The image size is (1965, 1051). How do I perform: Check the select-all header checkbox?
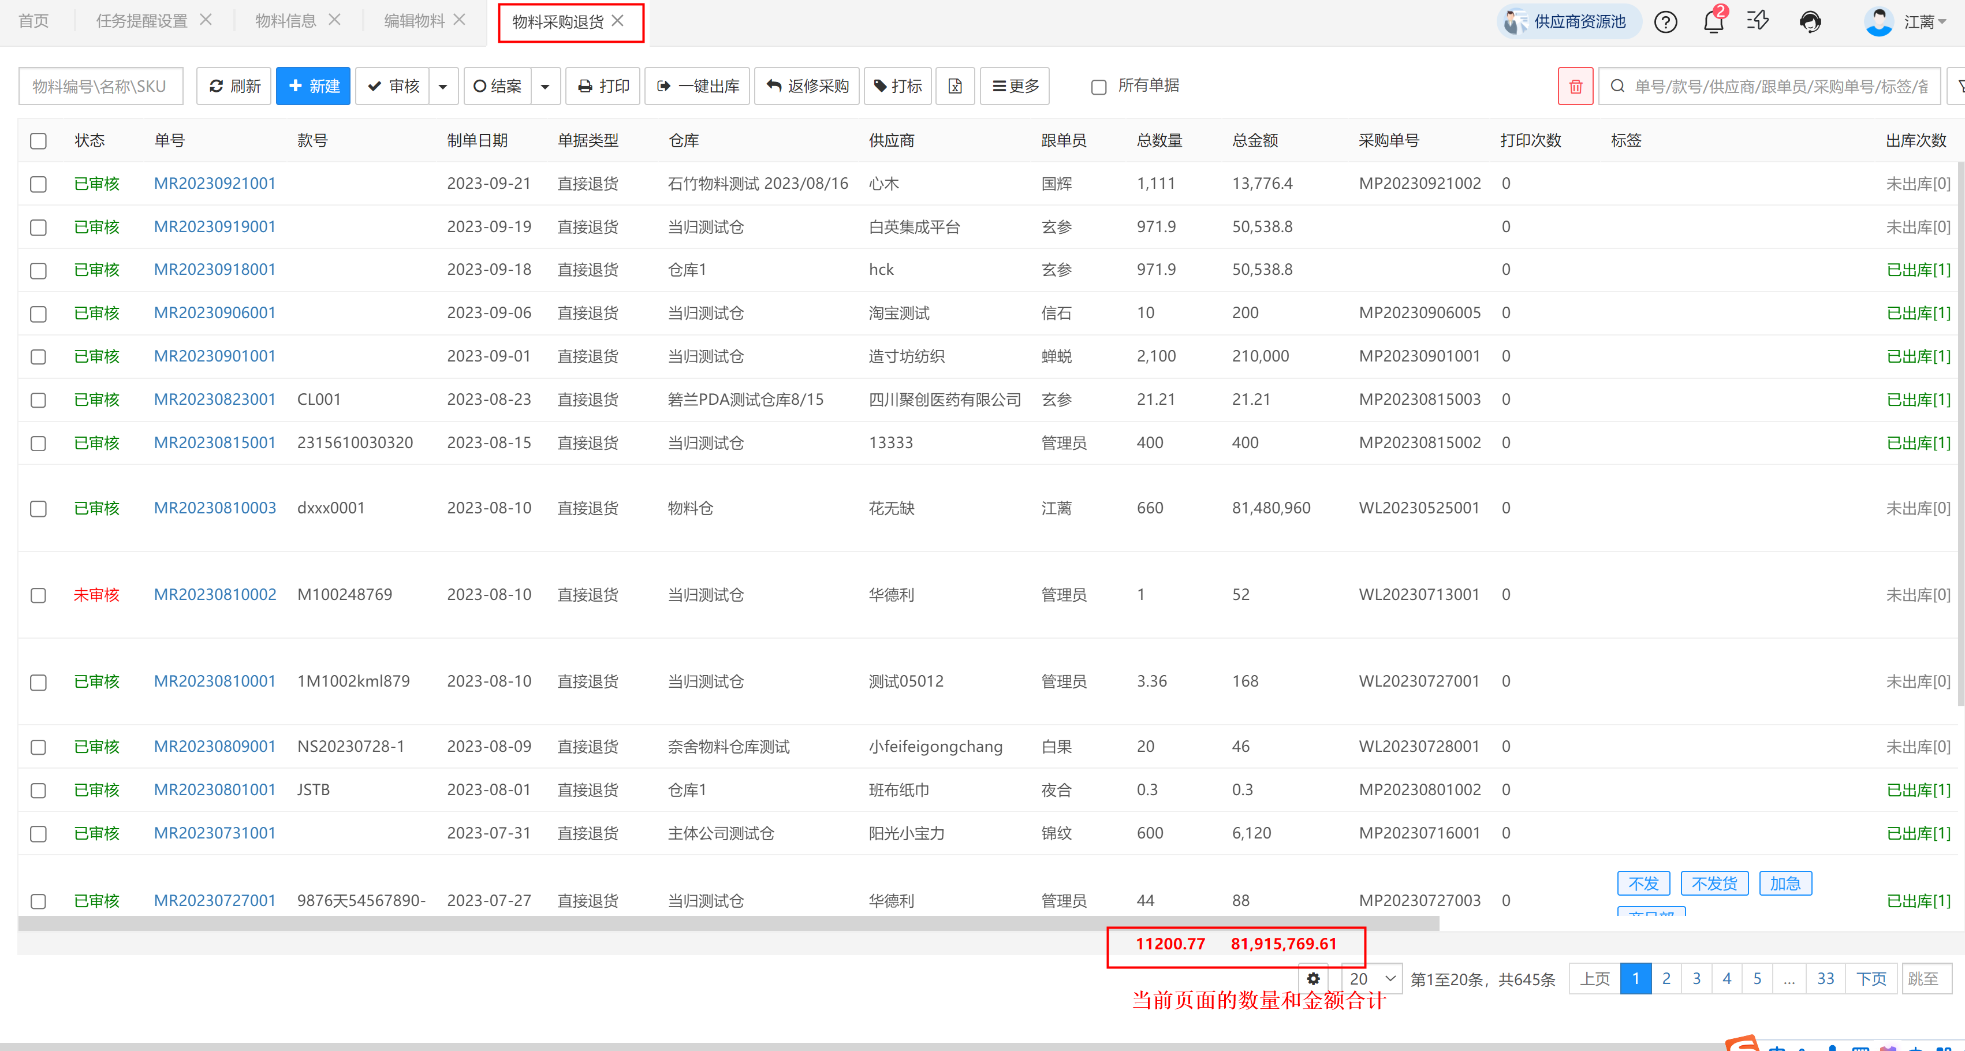[38, 141]
